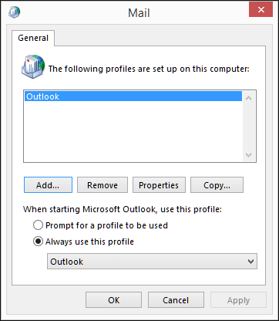
Task: Click the chevron arrow of the profile dropdown
Action: click(x=250, y=262)
